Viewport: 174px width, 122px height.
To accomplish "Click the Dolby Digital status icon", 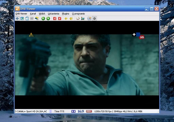I will [x=73, y=111].
